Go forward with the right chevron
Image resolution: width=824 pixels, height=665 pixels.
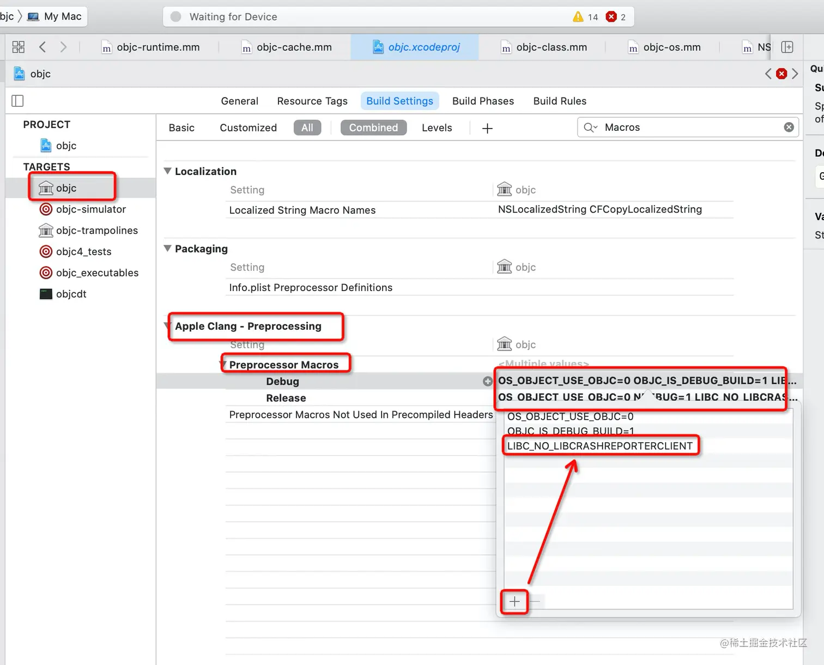(x=63, y=47)
